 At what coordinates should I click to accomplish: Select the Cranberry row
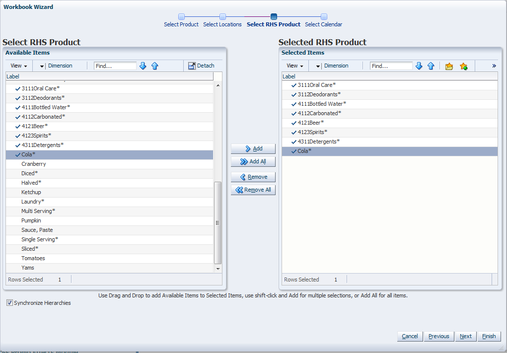109,164
